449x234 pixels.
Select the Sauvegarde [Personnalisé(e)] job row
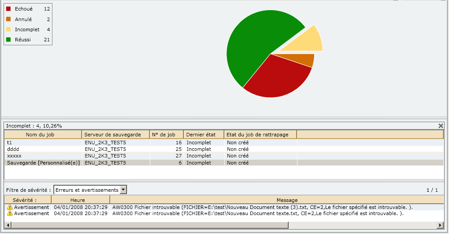(x=43, y=163)
